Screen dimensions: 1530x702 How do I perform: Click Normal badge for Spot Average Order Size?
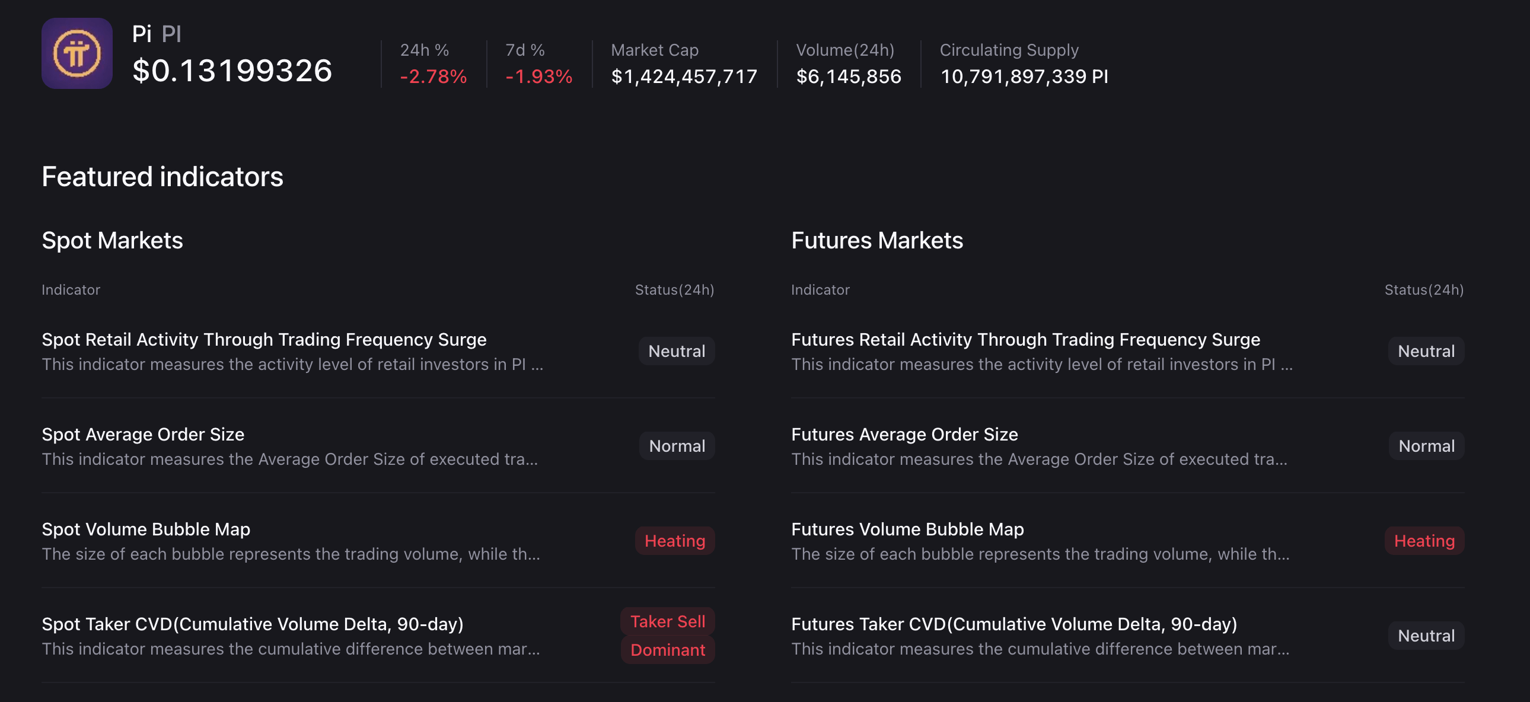(677, 446)
